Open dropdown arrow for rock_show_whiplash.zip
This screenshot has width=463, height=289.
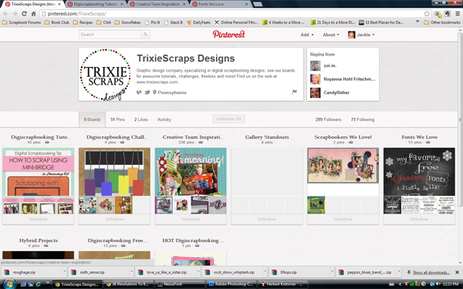[265, 272]
